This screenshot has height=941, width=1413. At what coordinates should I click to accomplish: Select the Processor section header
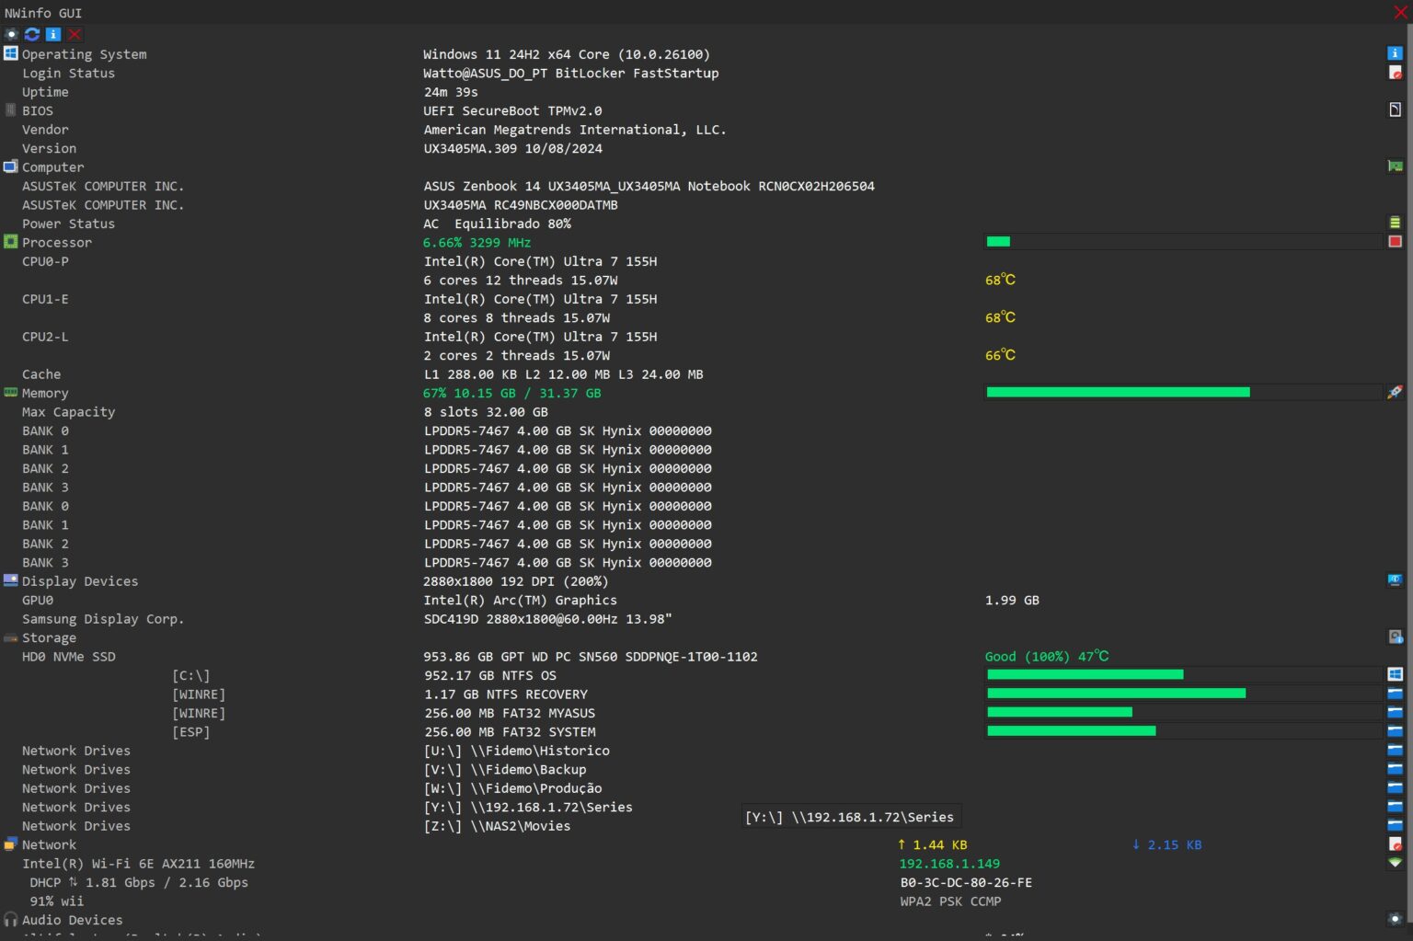tap(57, 243)
